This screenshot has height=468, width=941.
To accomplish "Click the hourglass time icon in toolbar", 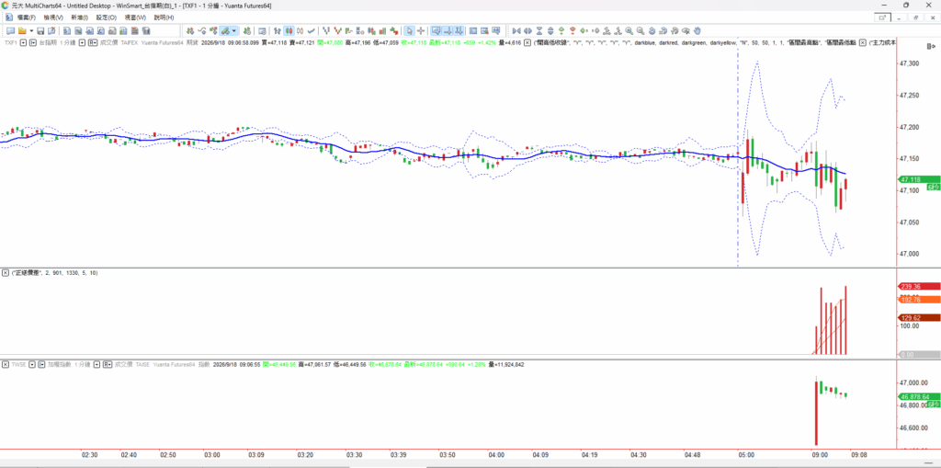I will click(x=539, y=30).
